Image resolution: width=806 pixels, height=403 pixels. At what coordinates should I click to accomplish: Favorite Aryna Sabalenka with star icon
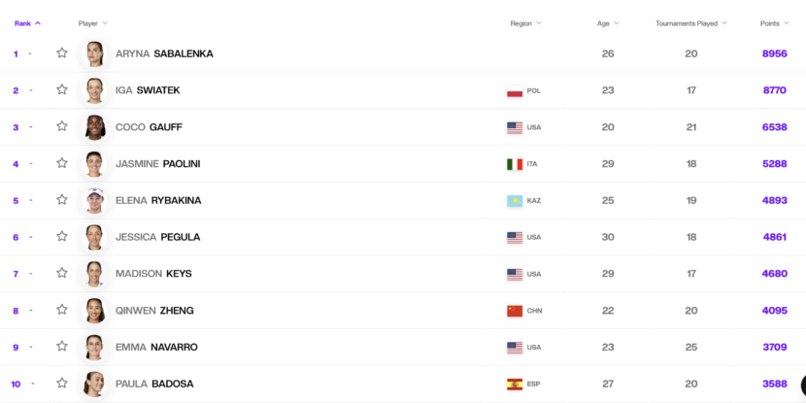(x=62, y=53)
